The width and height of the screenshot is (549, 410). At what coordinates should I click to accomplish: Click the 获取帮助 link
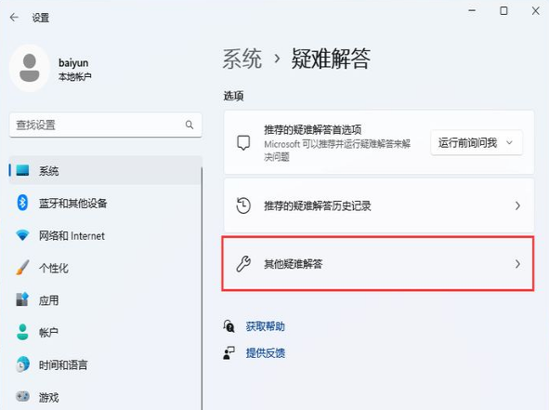pyautogui.click(x=265, y=326)
